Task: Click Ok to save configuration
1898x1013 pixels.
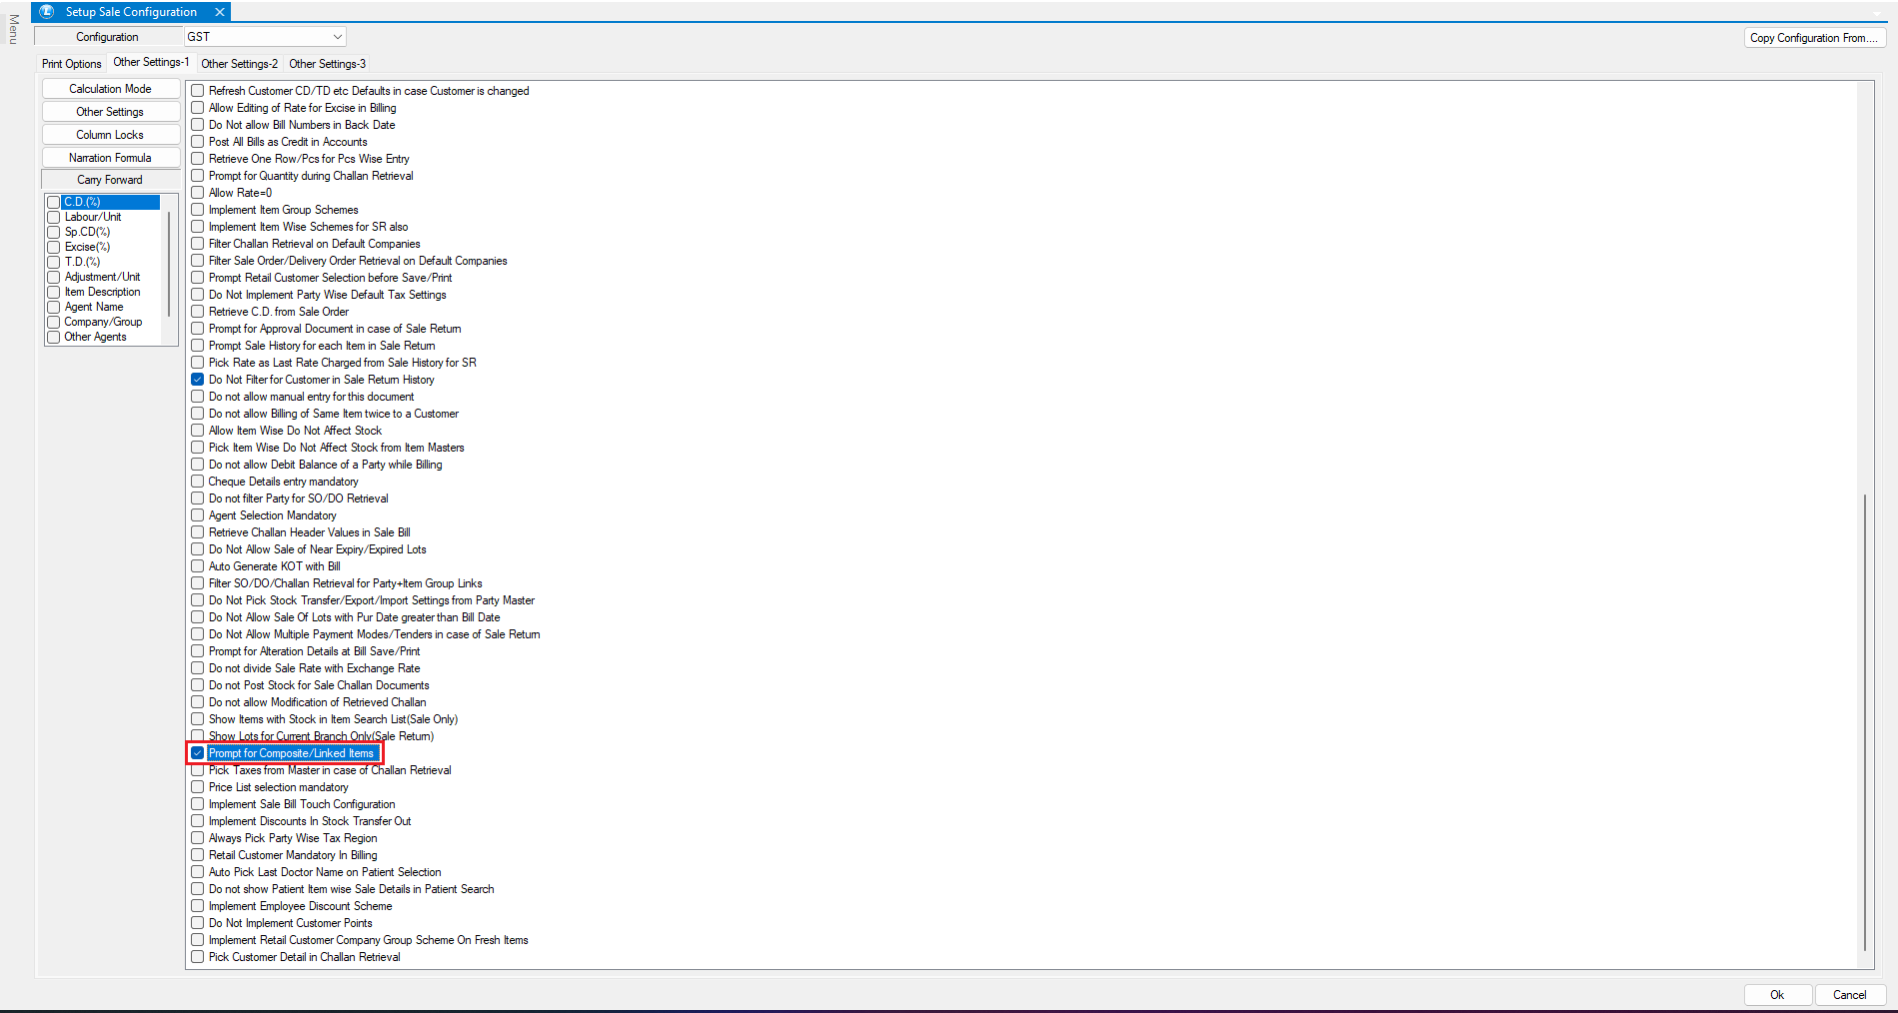Action: coord(1777,995)
